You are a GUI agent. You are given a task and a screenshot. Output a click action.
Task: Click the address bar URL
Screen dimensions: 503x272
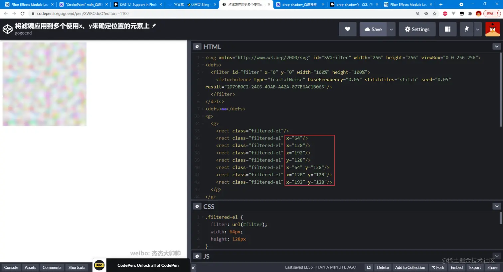point(83,14)
